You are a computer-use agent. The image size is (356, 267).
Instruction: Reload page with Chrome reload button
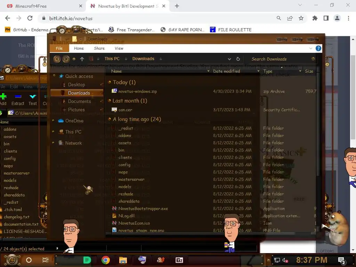(x=30, y=18)
